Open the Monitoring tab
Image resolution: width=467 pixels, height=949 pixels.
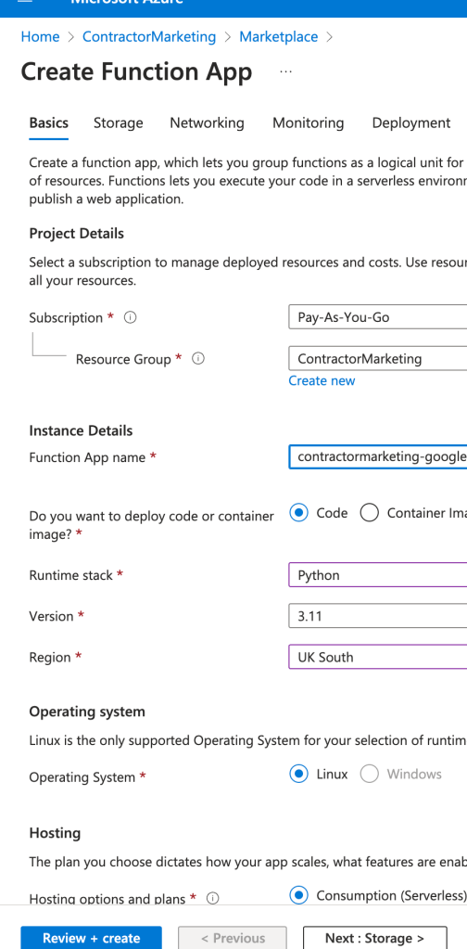(309, 122)
